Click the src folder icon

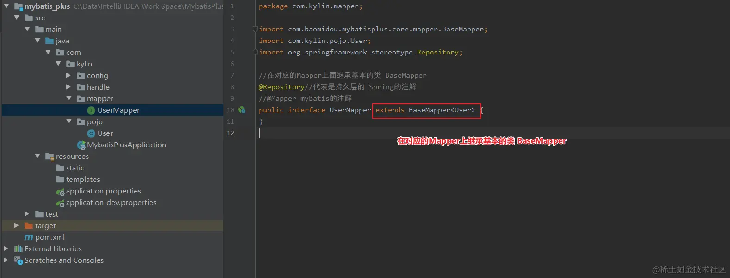29,18
